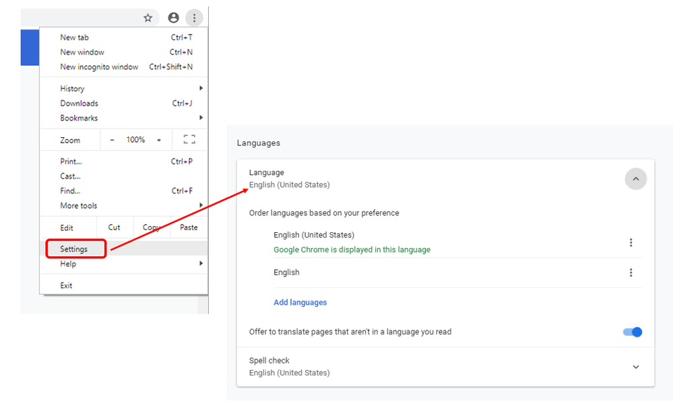Click the Chrome three-dot menu icon
Viewport: 673px width, 403px height.
[x=194, y=18]
